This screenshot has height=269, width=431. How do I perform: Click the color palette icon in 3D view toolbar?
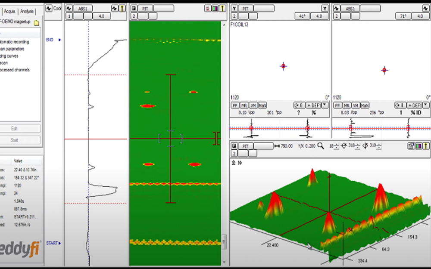(x=419, y=146)
